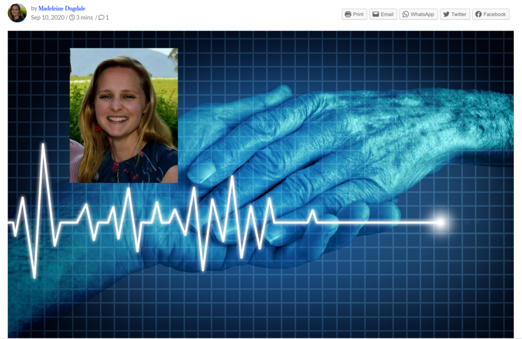Click the '3 mins' read time text
The height and width of the screenshot is (339, 522).
coord(85,18)
